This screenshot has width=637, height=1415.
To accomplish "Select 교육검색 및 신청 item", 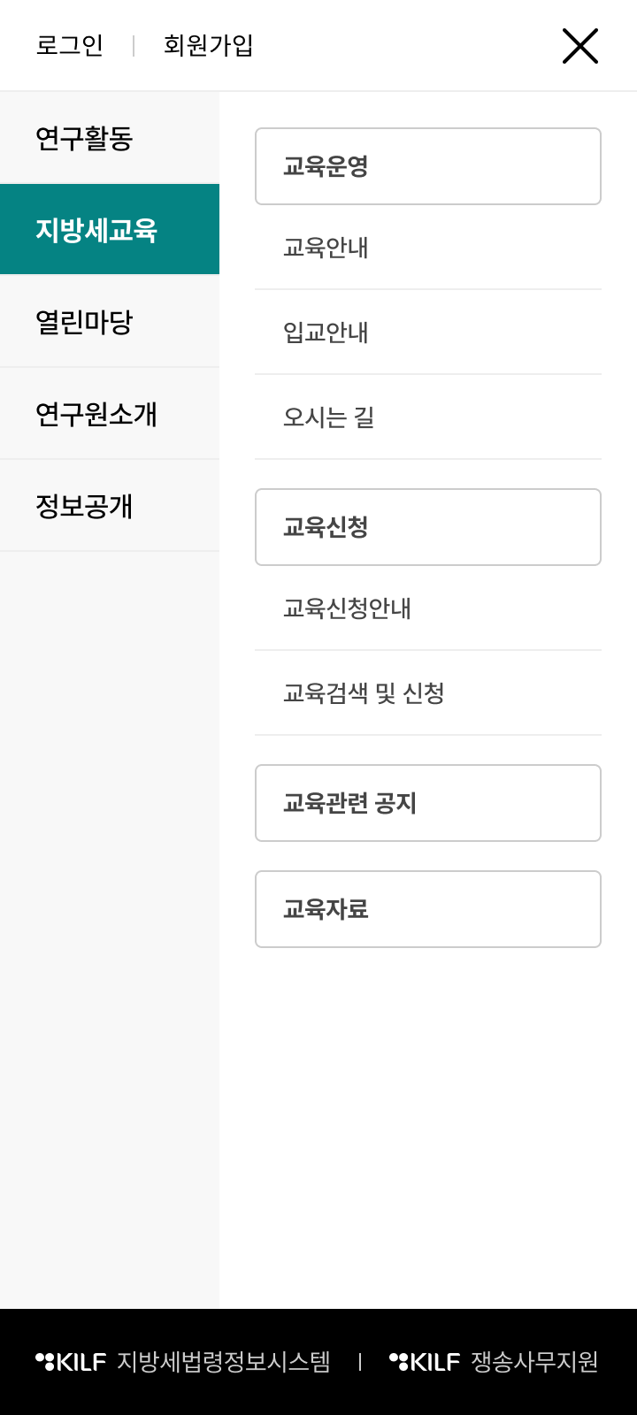I will pyautogui.click(x=364, y=693).
